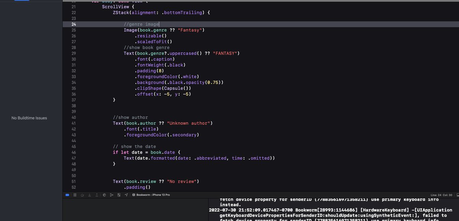Click the [HardwareKeyboard] console log line
The height and width of the screenshot is (221, 459).
[x=330, y=210]
